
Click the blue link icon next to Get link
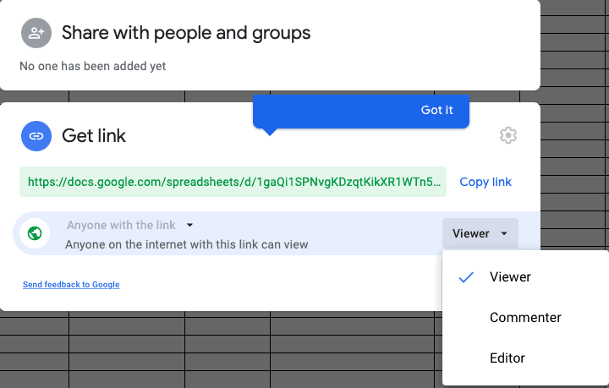pyautogui.click(x=36, y=136)
